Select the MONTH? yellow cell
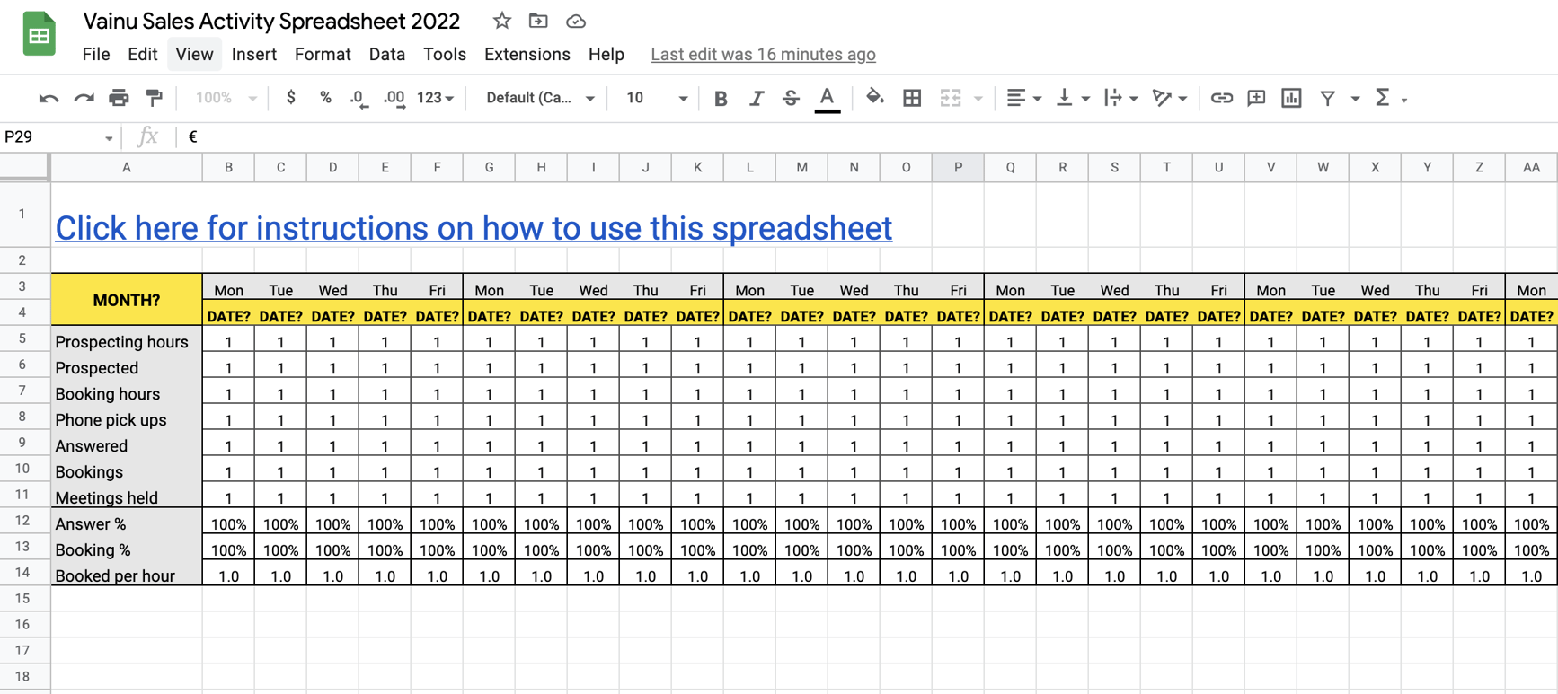This screenshot has height=694, width=1558. 127,300
